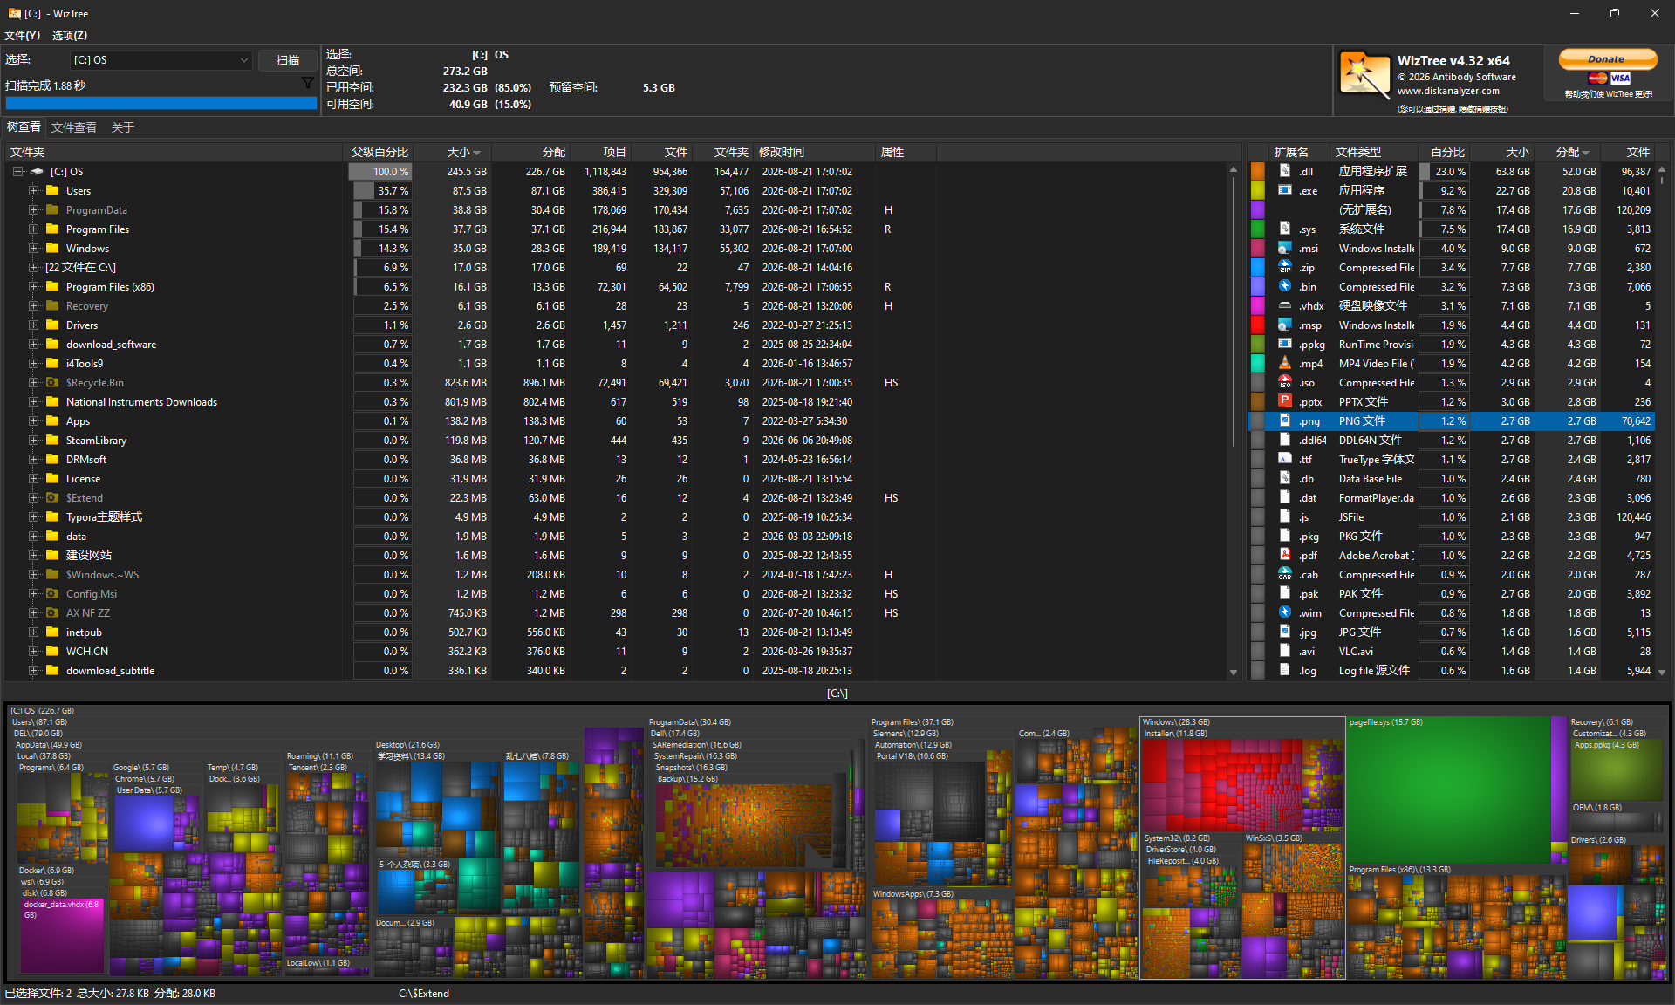
Task: Click the 扫描 scan button
Action: tap(288, 60)
